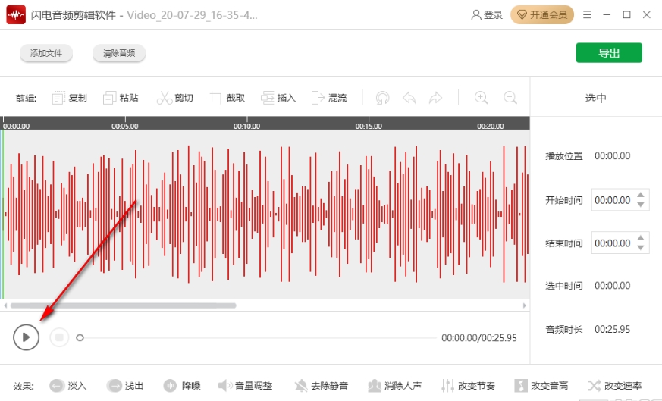662x401 pixels.
Task: Click the Insert (插入) tool
Action: (x=278, y=98)
